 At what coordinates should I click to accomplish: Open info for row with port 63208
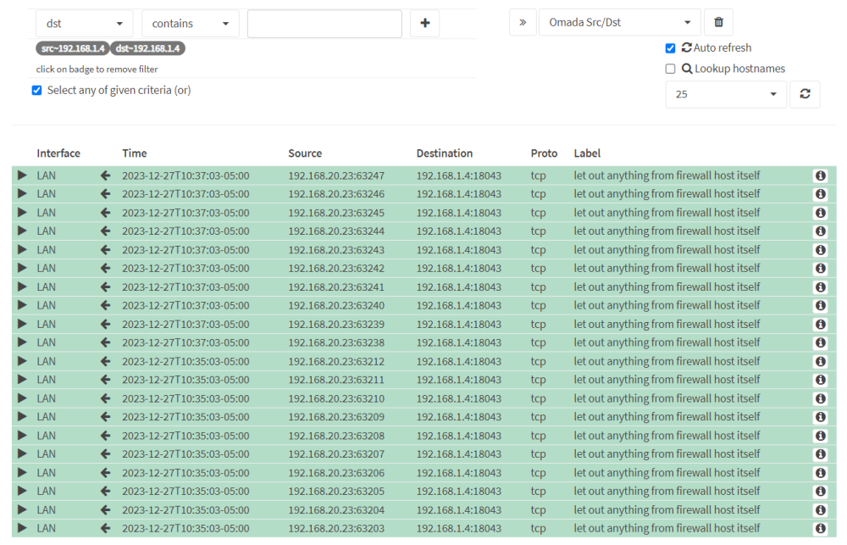820,436
